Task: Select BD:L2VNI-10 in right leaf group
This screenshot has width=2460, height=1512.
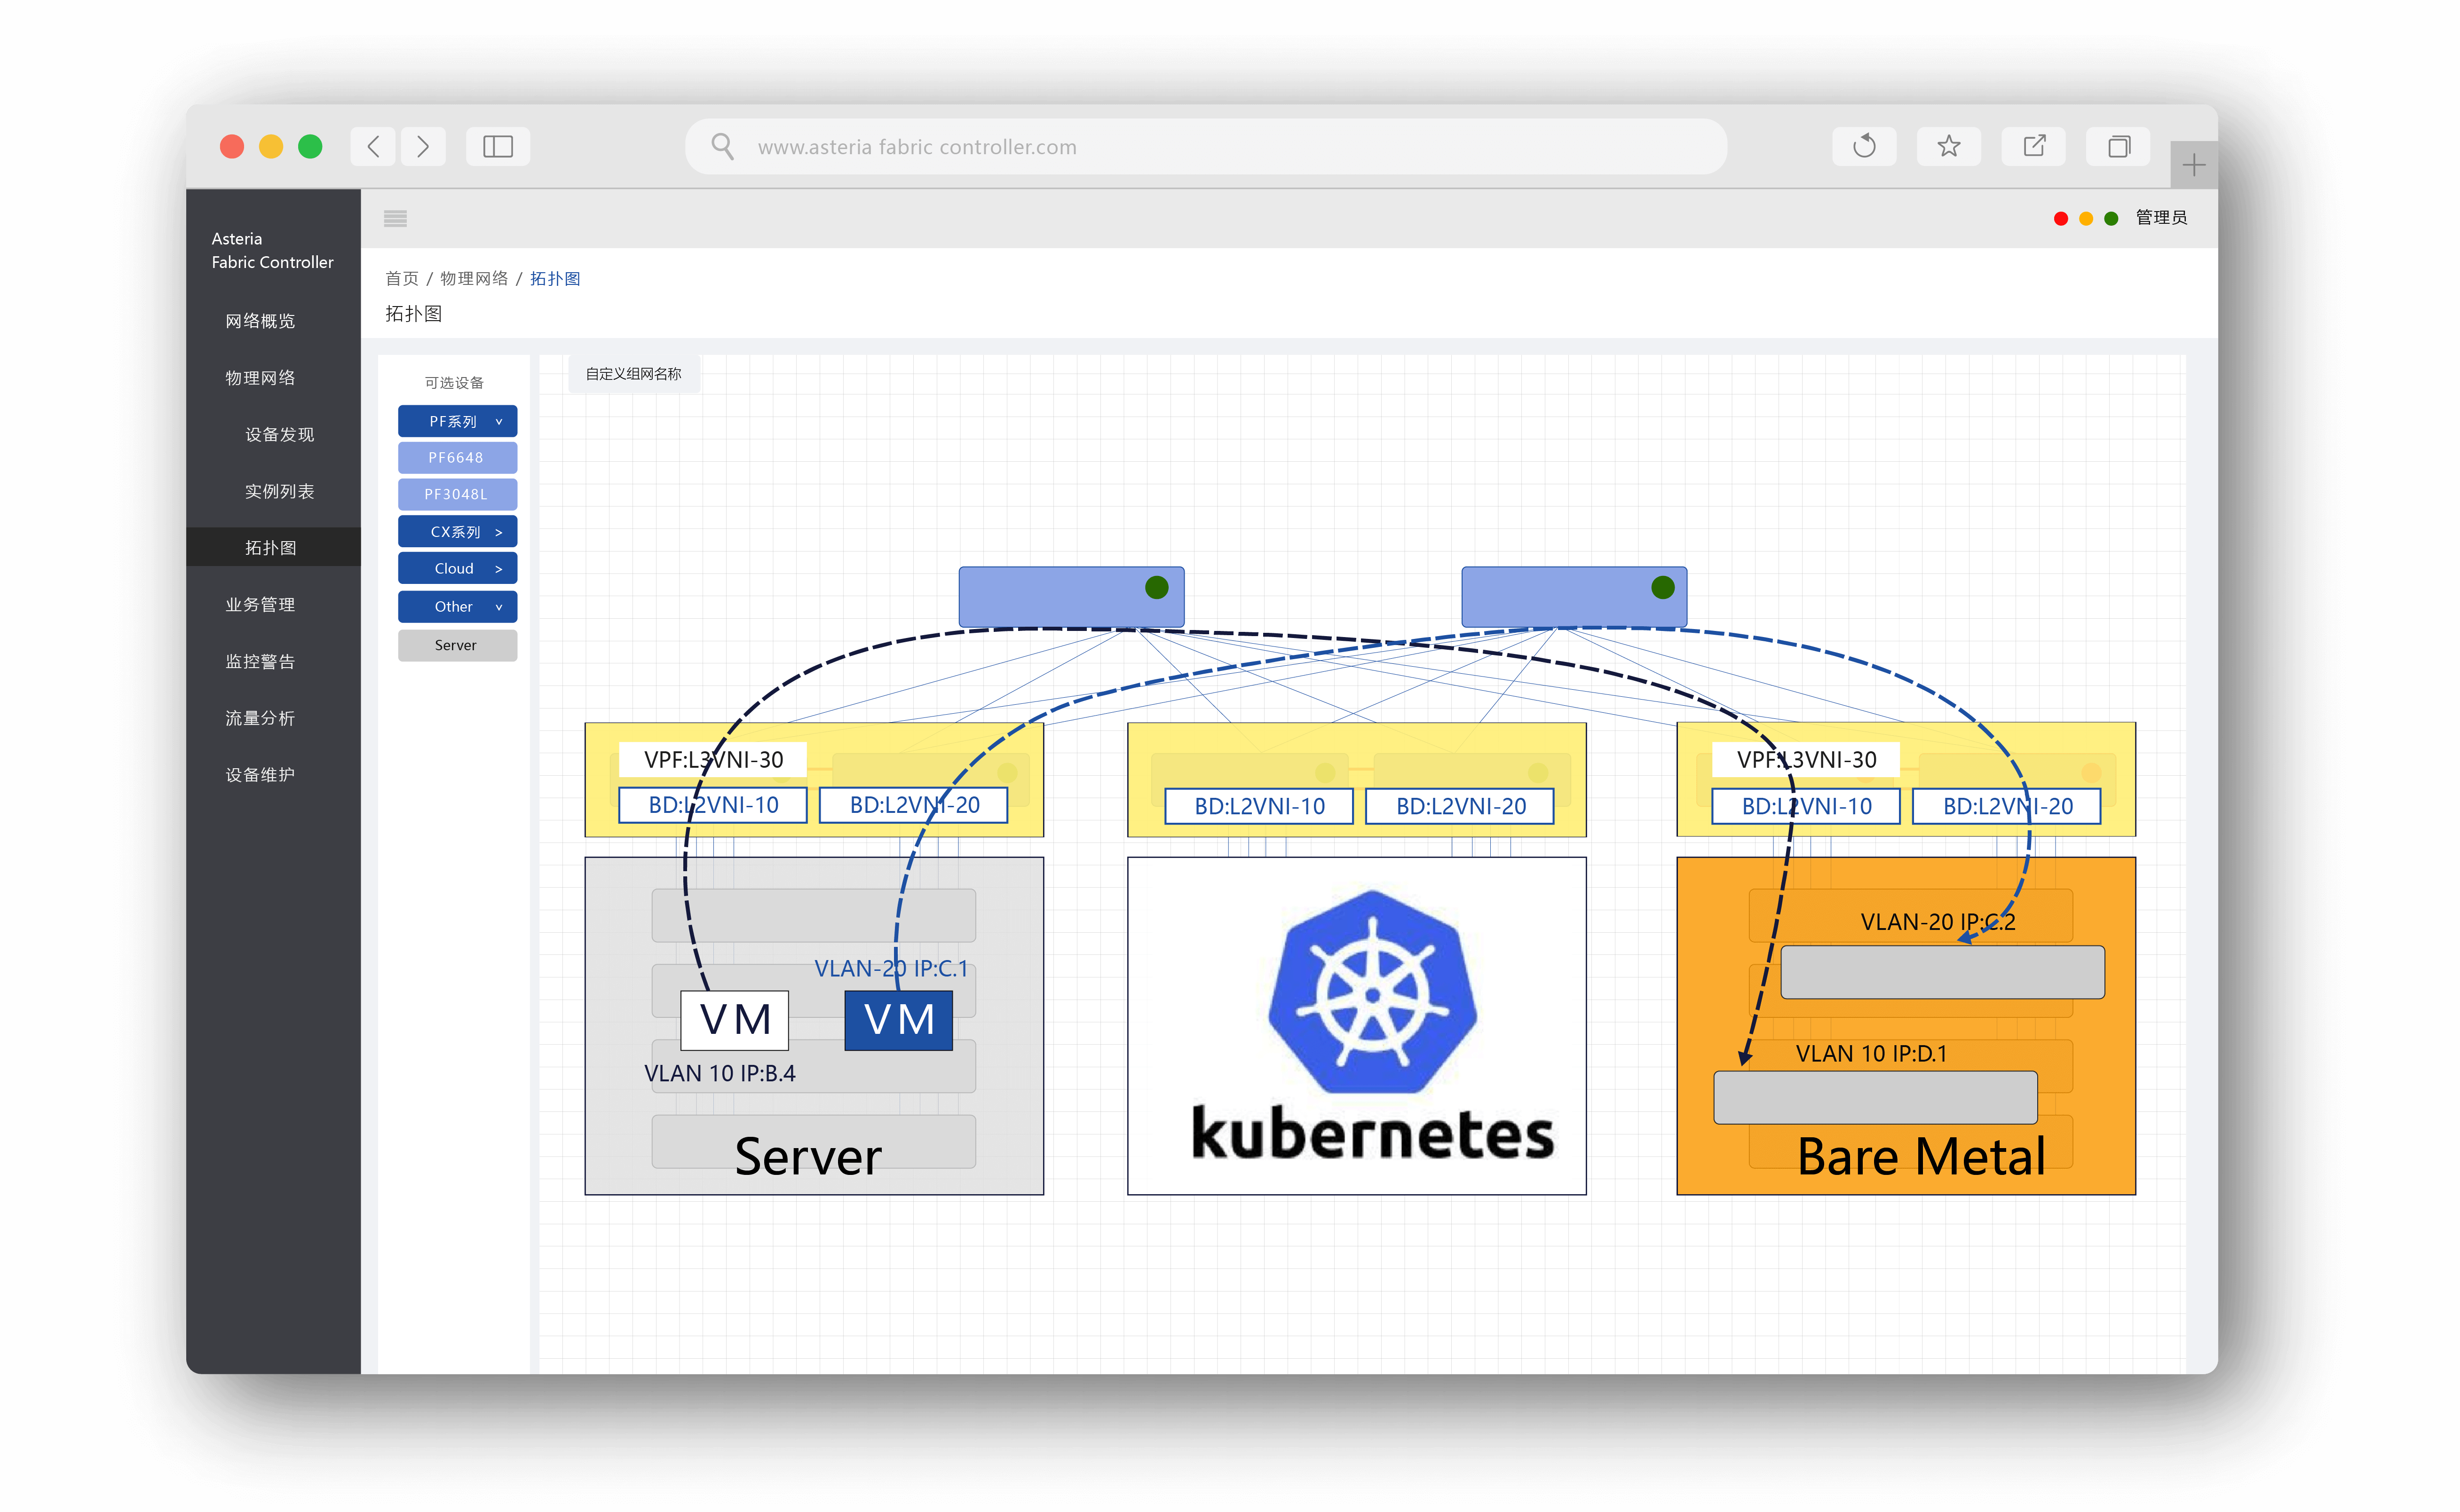Action: 1806,806
